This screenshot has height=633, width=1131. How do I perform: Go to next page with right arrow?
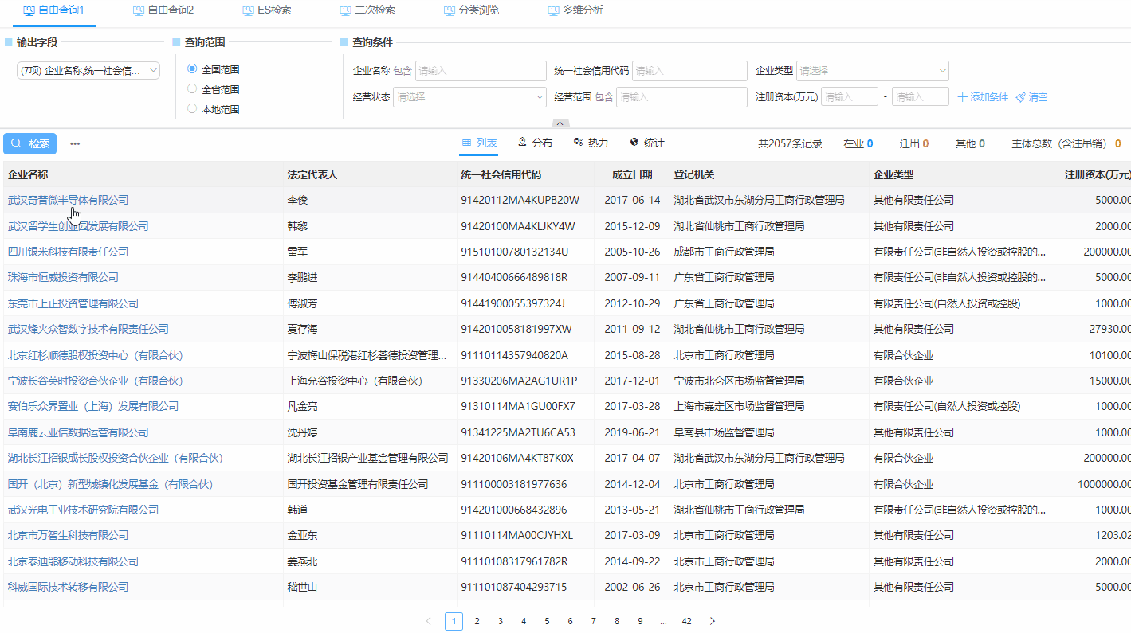(712, 621)
